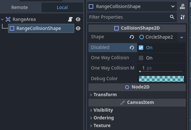Click the CircleShape2D circle icon

pos(142,37)
